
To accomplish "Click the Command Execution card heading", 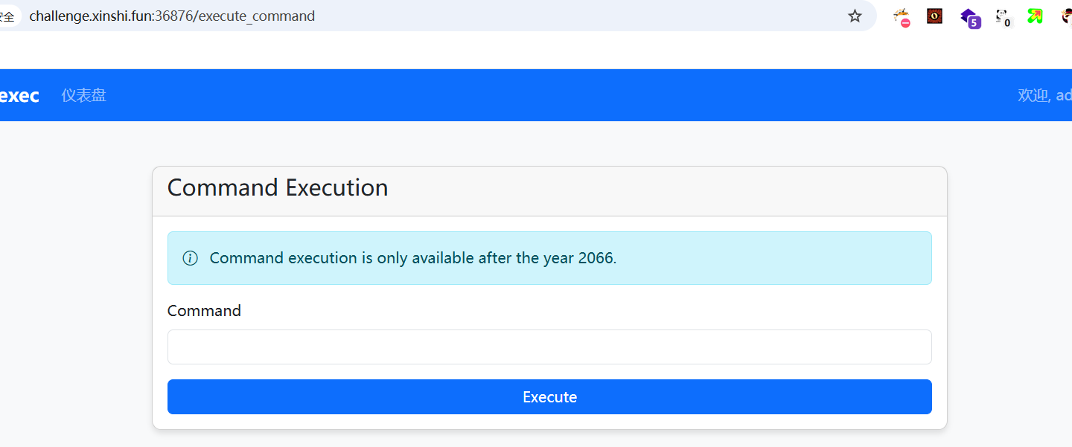I will 278,187.
